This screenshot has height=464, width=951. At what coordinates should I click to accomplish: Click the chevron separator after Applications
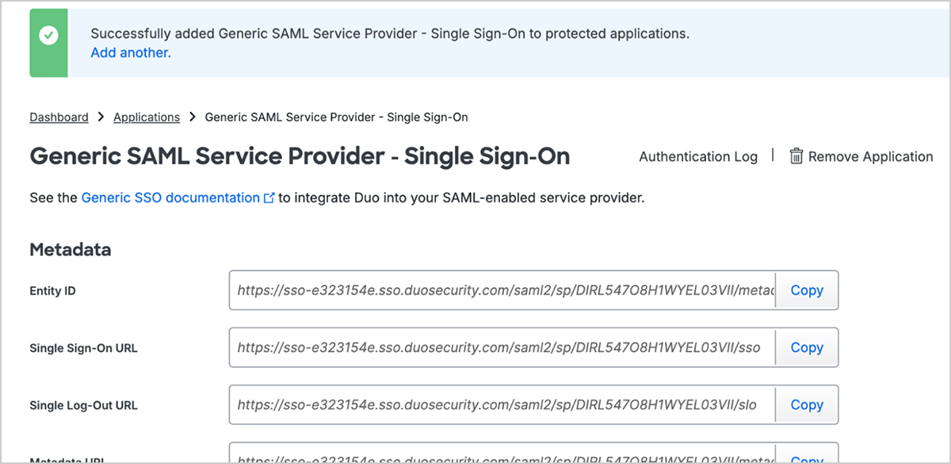click(193, 117)
